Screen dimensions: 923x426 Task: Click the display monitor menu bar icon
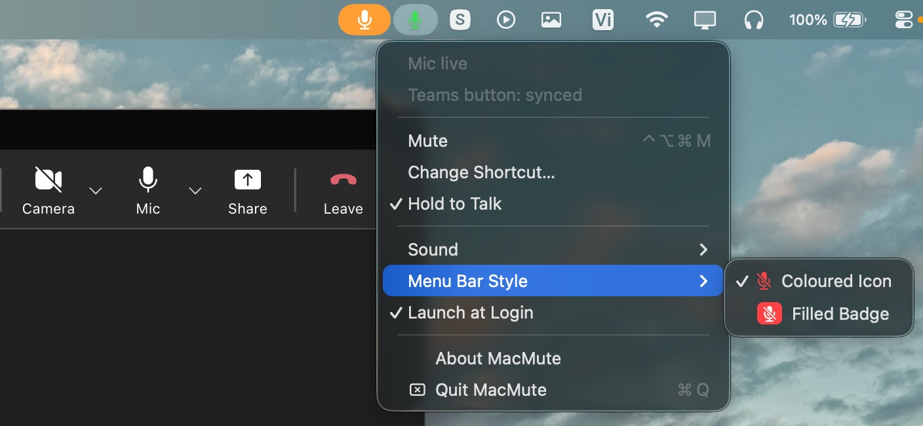pyautogui.click(x=705, y=20)
